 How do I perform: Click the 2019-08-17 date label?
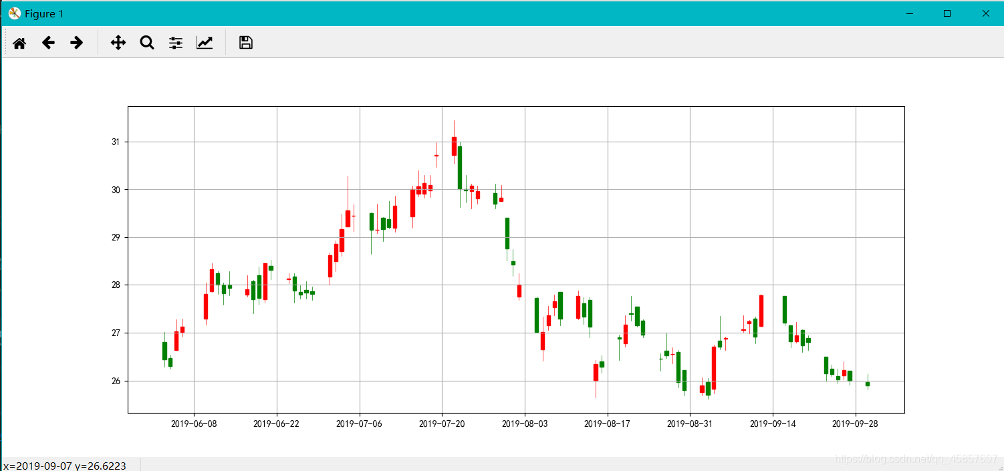coord(608,424)
